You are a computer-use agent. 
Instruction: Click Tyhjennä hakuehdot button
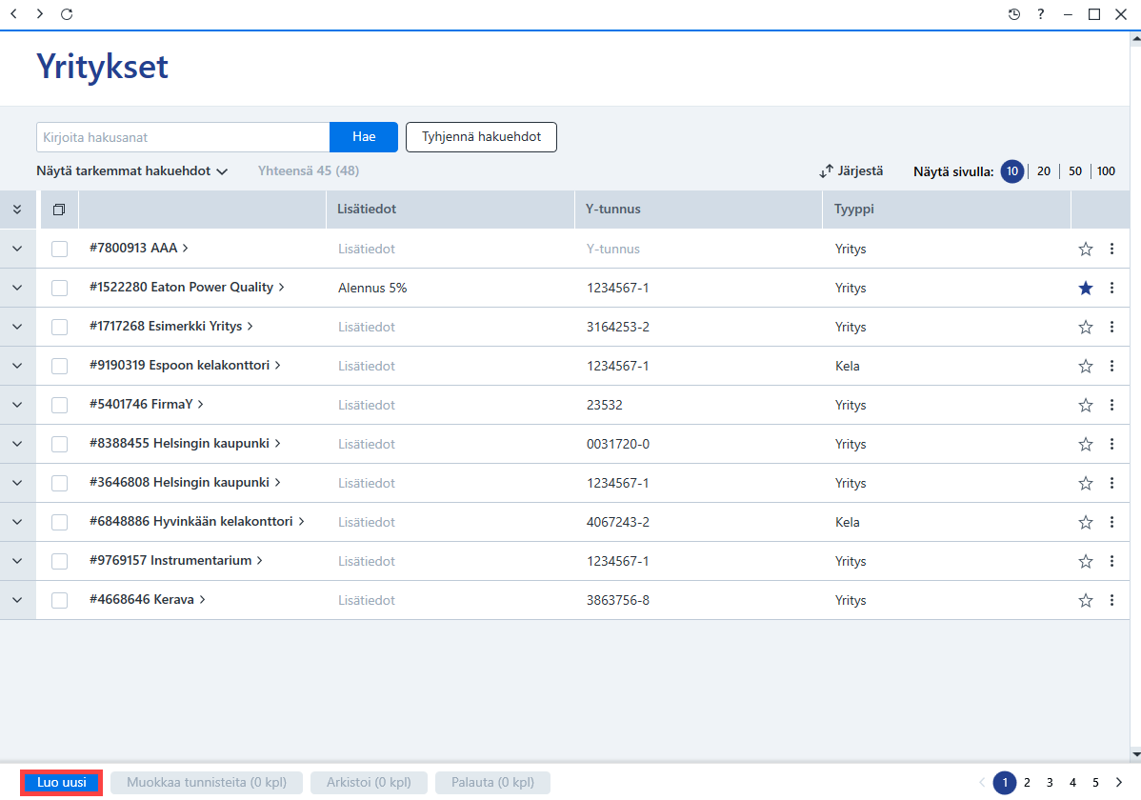click(481, 137)
